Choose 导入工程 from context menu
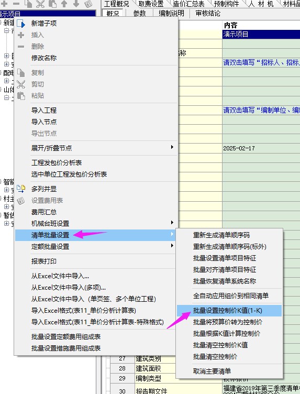The height and width of the screenshot is (394, 300). 44,111
